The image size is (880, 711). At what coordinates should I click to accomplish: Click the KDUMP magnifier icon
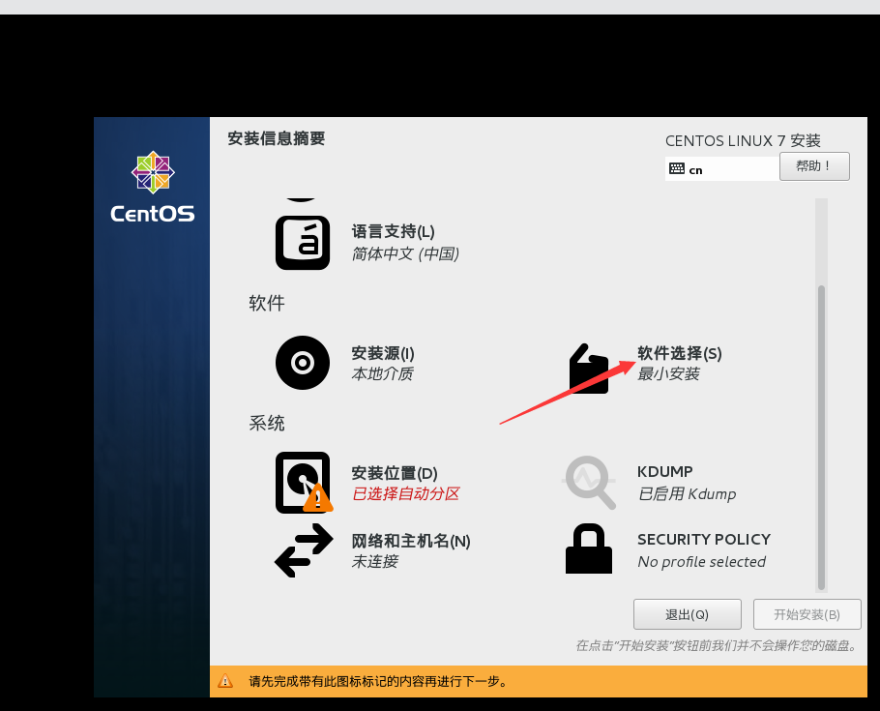590,483
